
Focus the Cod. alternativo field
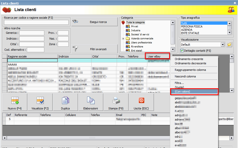35,50
